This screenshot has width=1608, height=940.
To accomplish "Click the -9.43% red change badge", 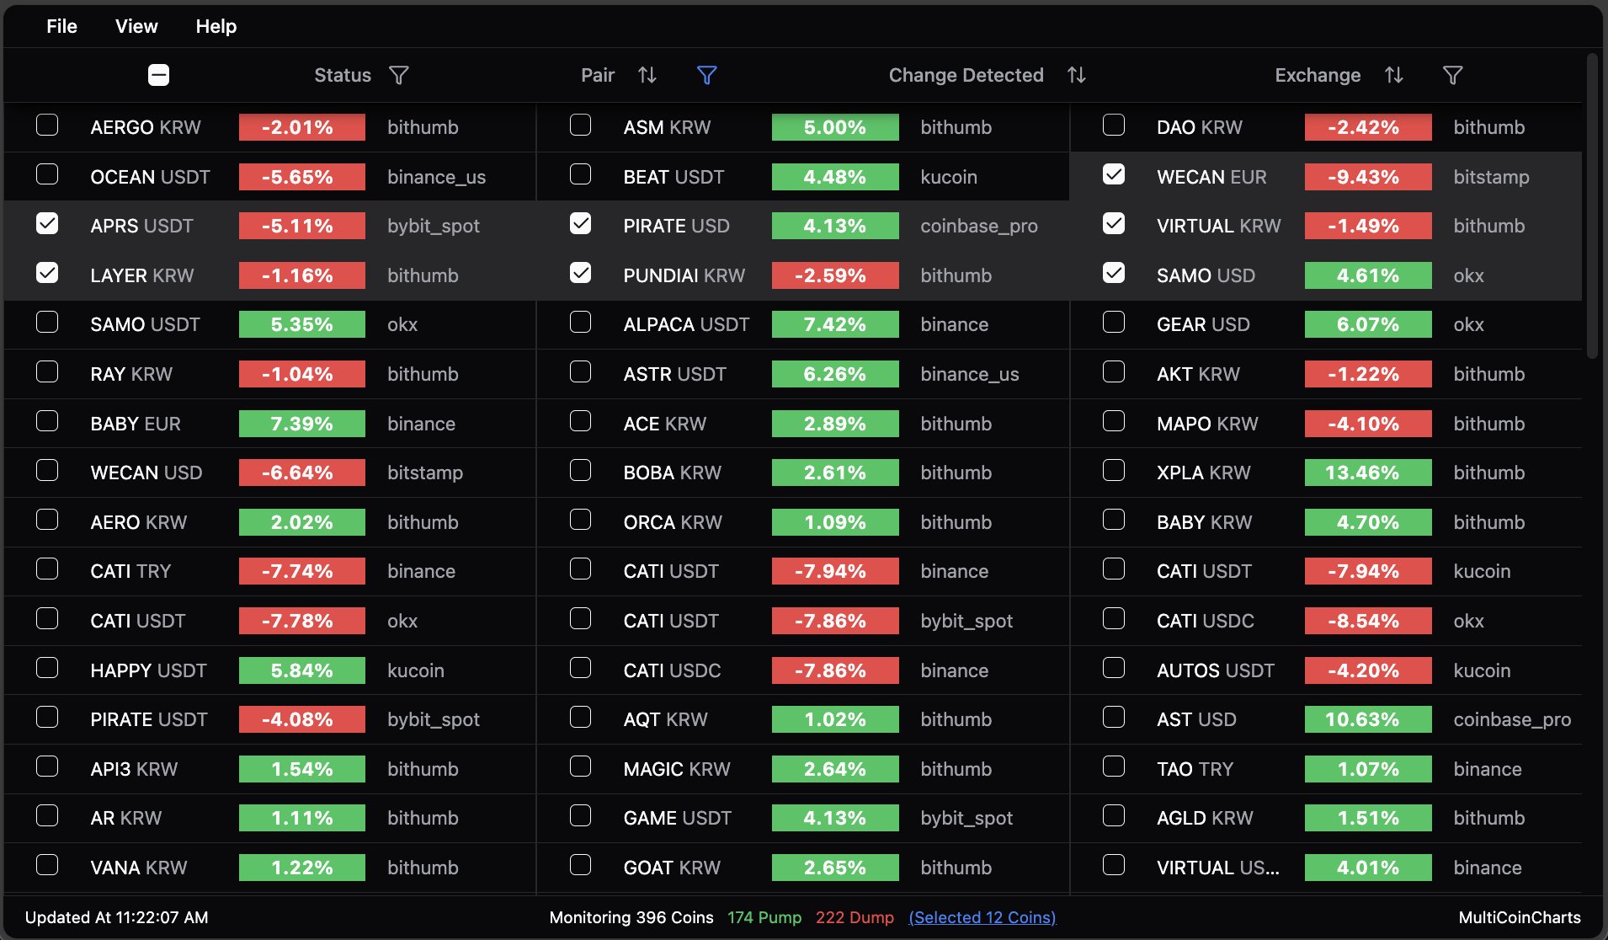I will (x=1367, y=177).
